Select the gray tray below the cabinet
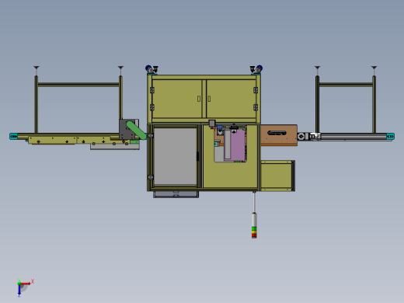The width and height of the screenshot is (404, 303). click(176, 194)
